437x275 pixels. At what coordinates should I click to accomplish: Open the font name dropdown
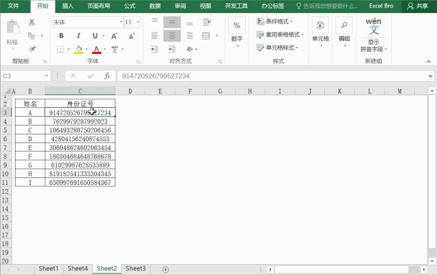(x=122, y=22)
